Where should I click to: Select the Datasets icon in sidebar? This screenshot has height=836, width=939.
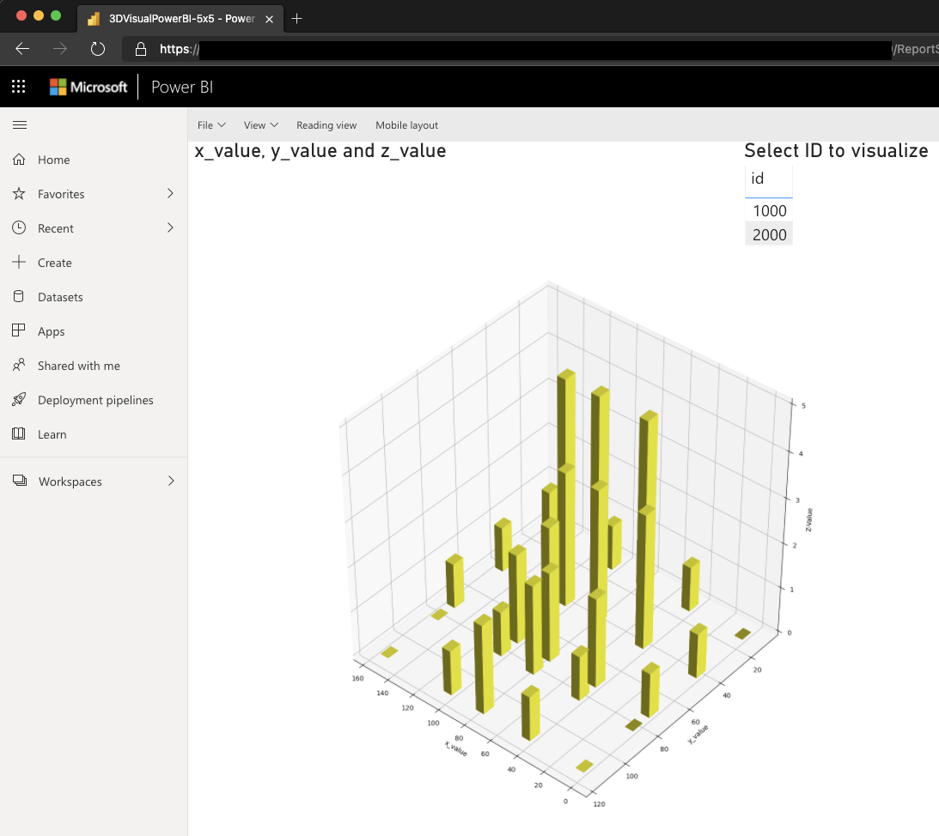point(19,297)
